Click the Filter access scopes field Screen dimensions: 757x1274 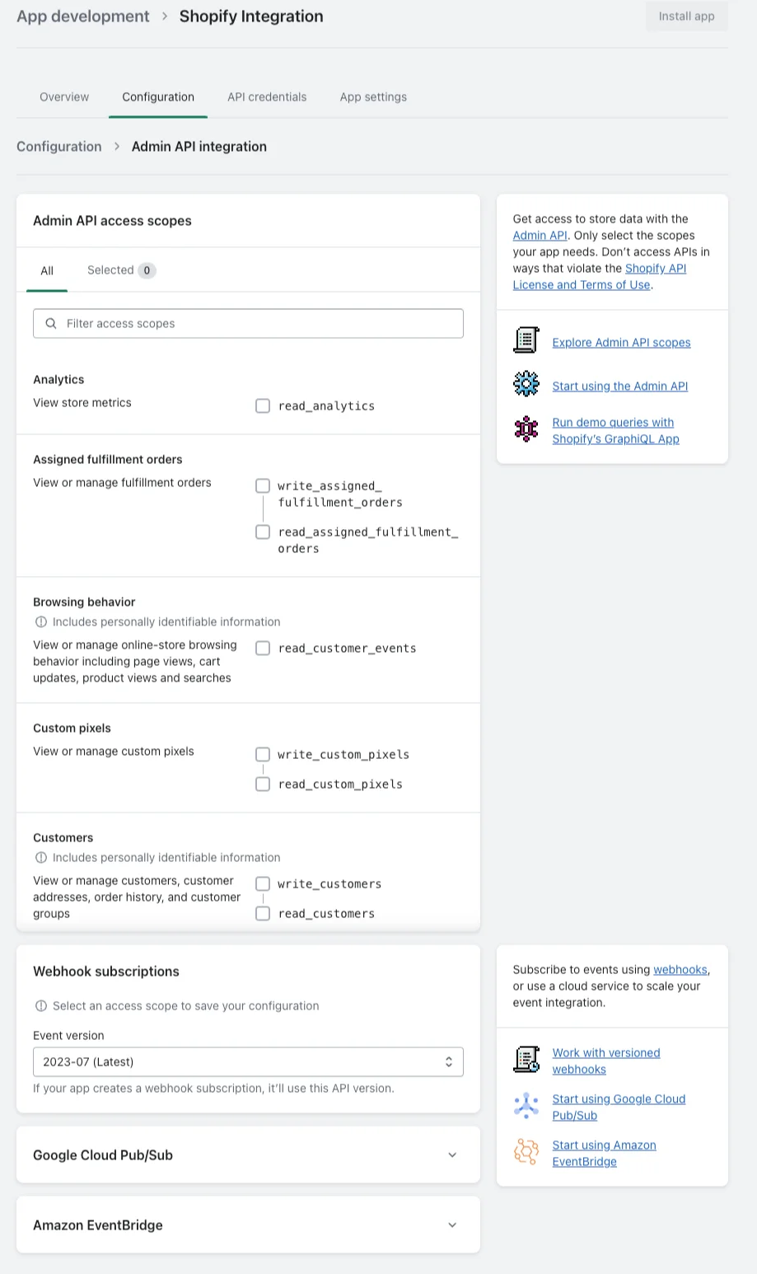[x=248, y=324]
